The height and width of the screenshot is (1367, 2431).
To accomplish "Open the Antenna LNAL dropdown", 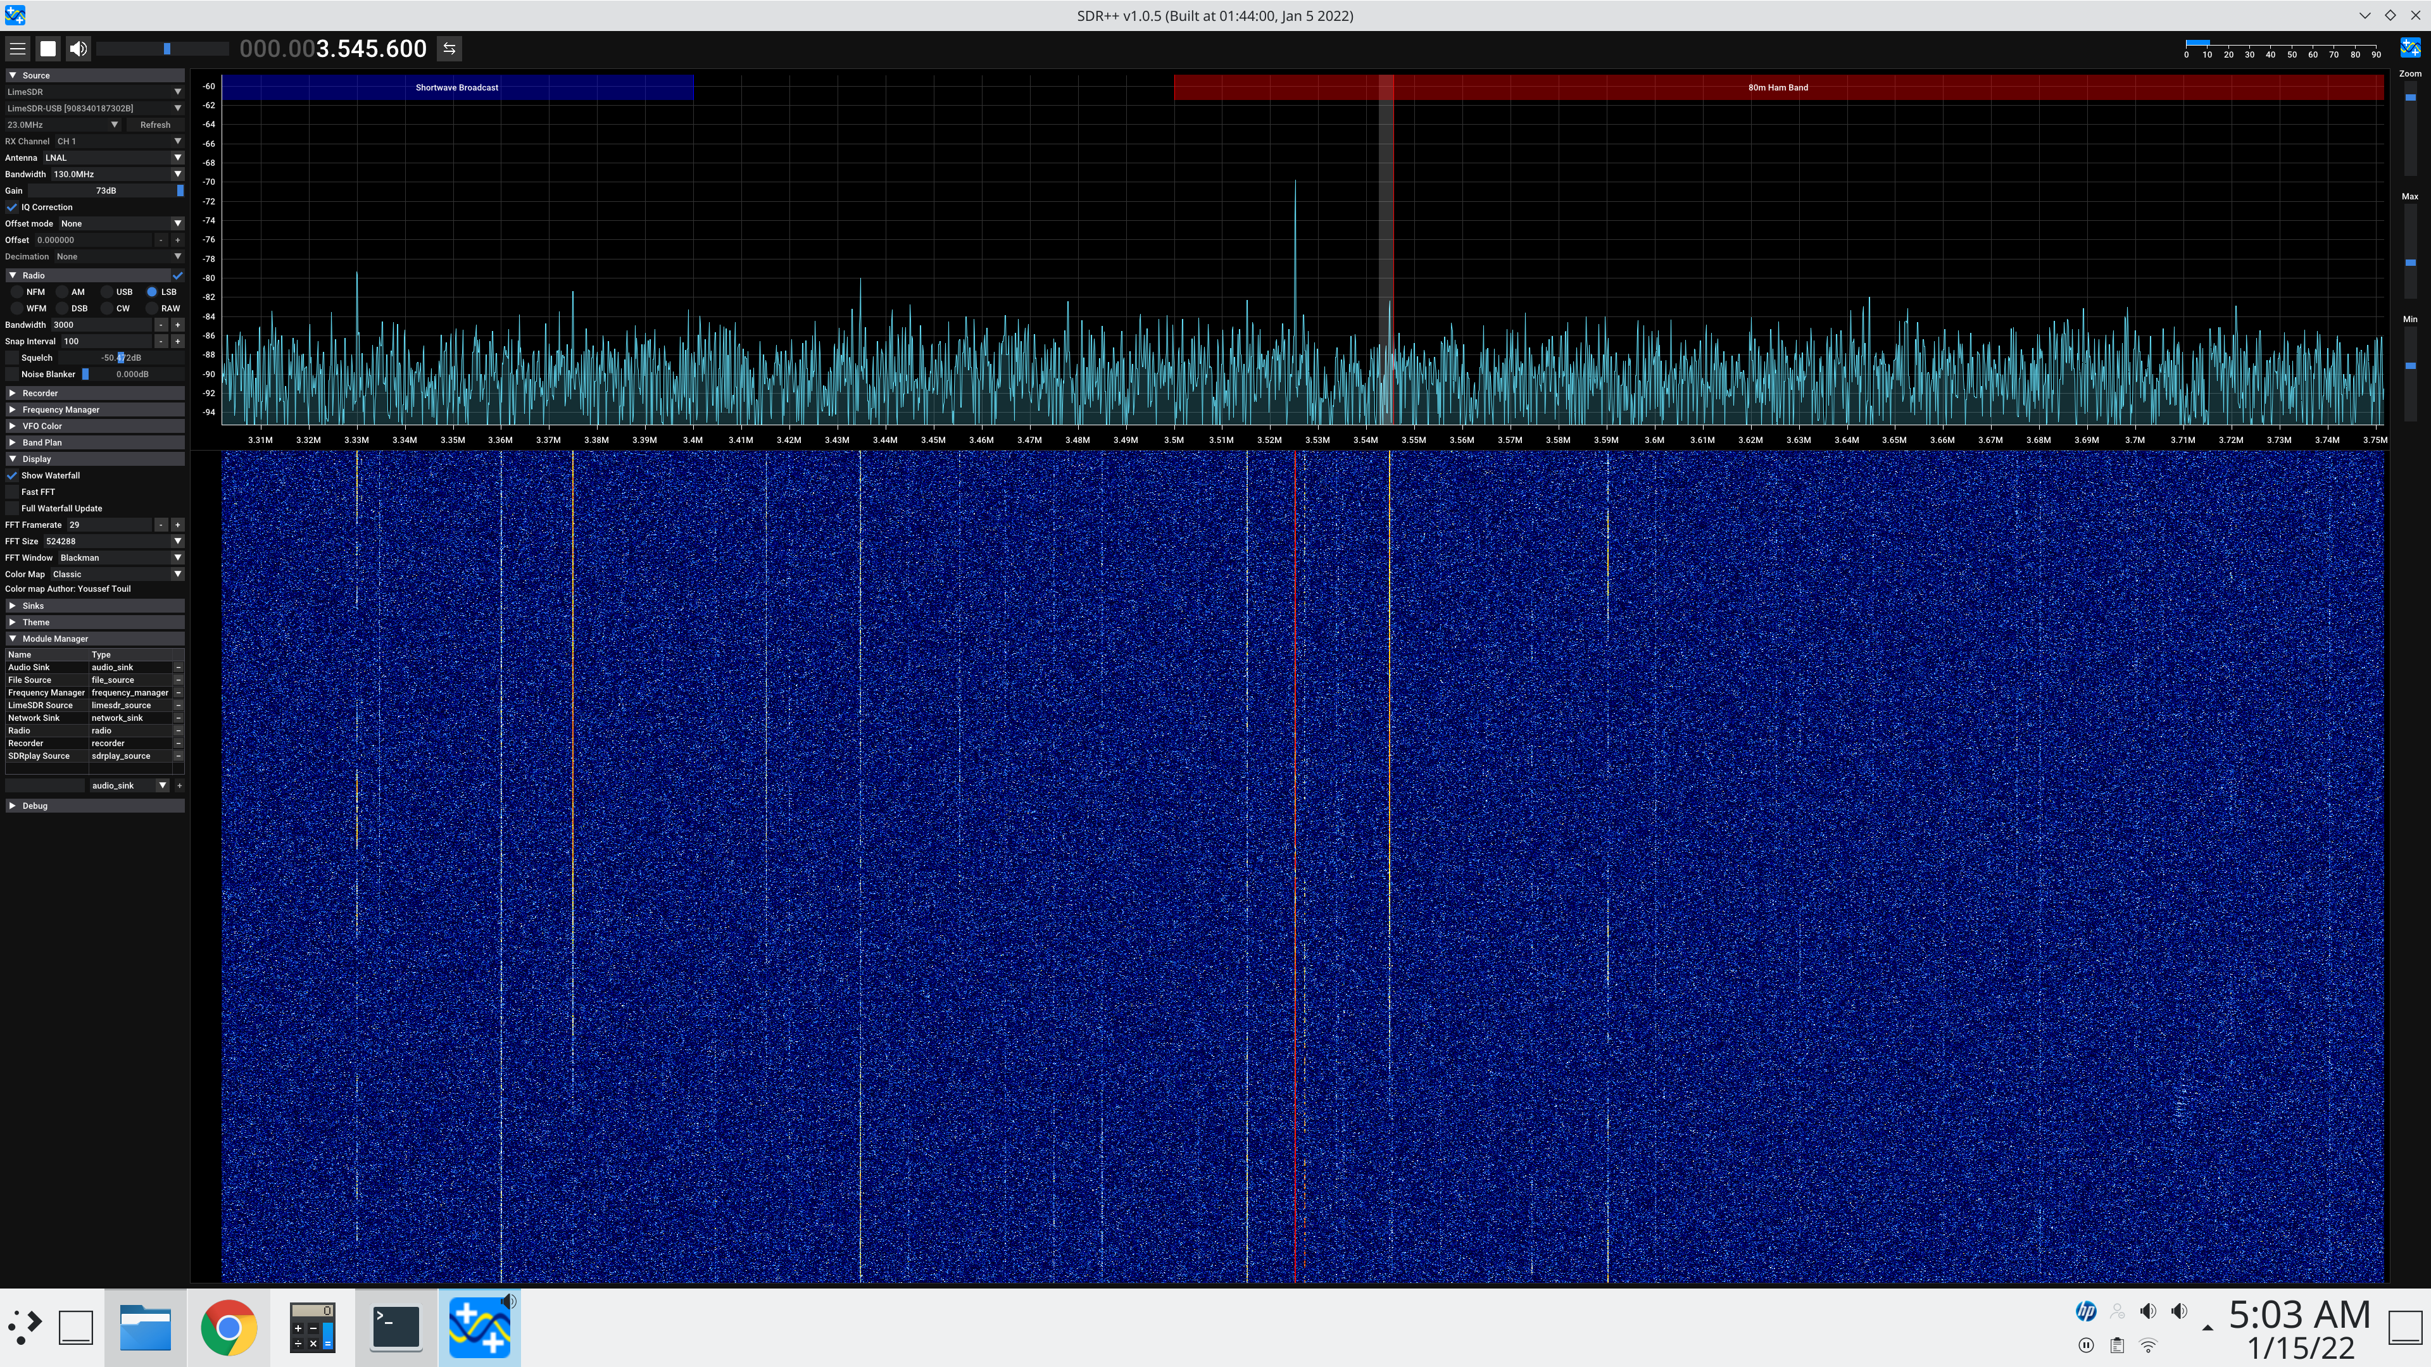I will tap(113, 158).
